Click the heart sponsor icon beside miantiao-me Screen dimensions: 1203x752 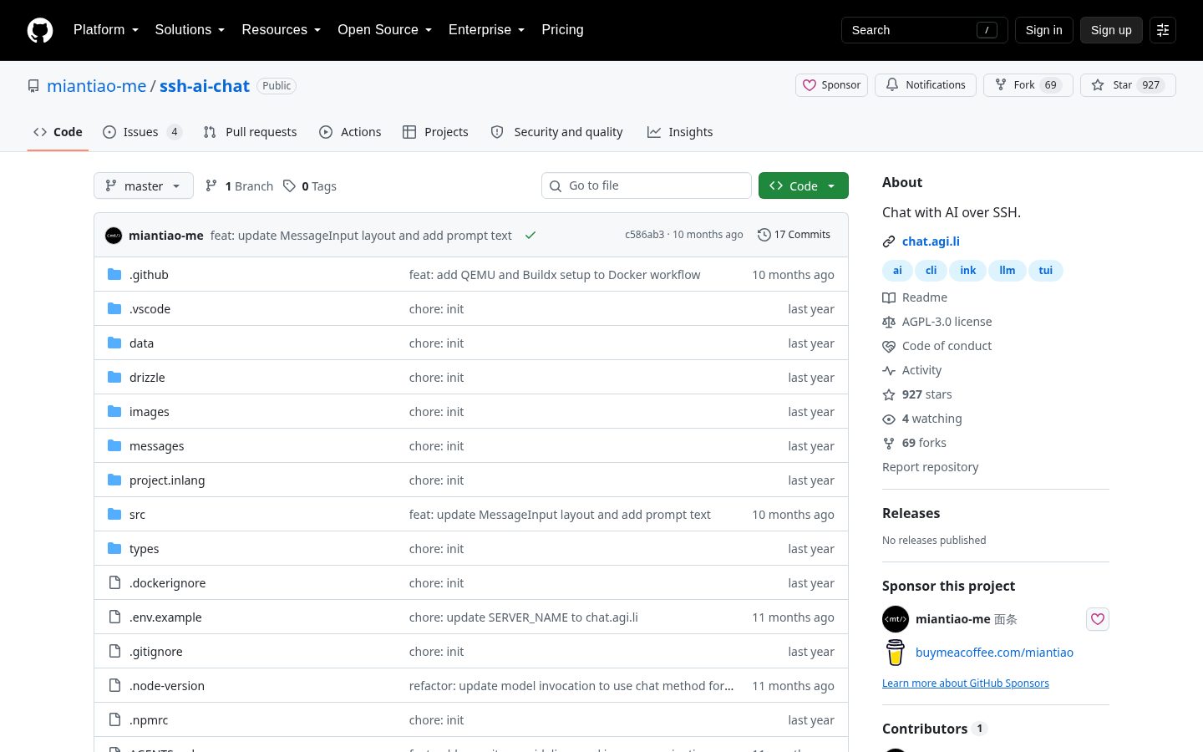click(x=1098, y=619)
